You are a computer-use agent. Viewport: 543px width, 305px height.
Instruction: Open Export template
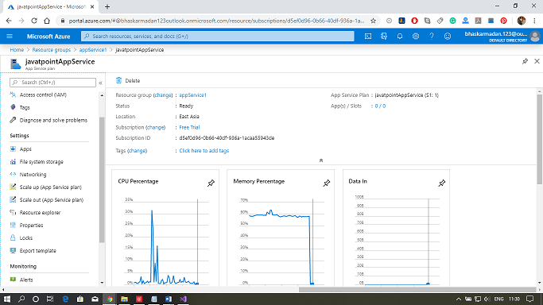click(37, 251)
